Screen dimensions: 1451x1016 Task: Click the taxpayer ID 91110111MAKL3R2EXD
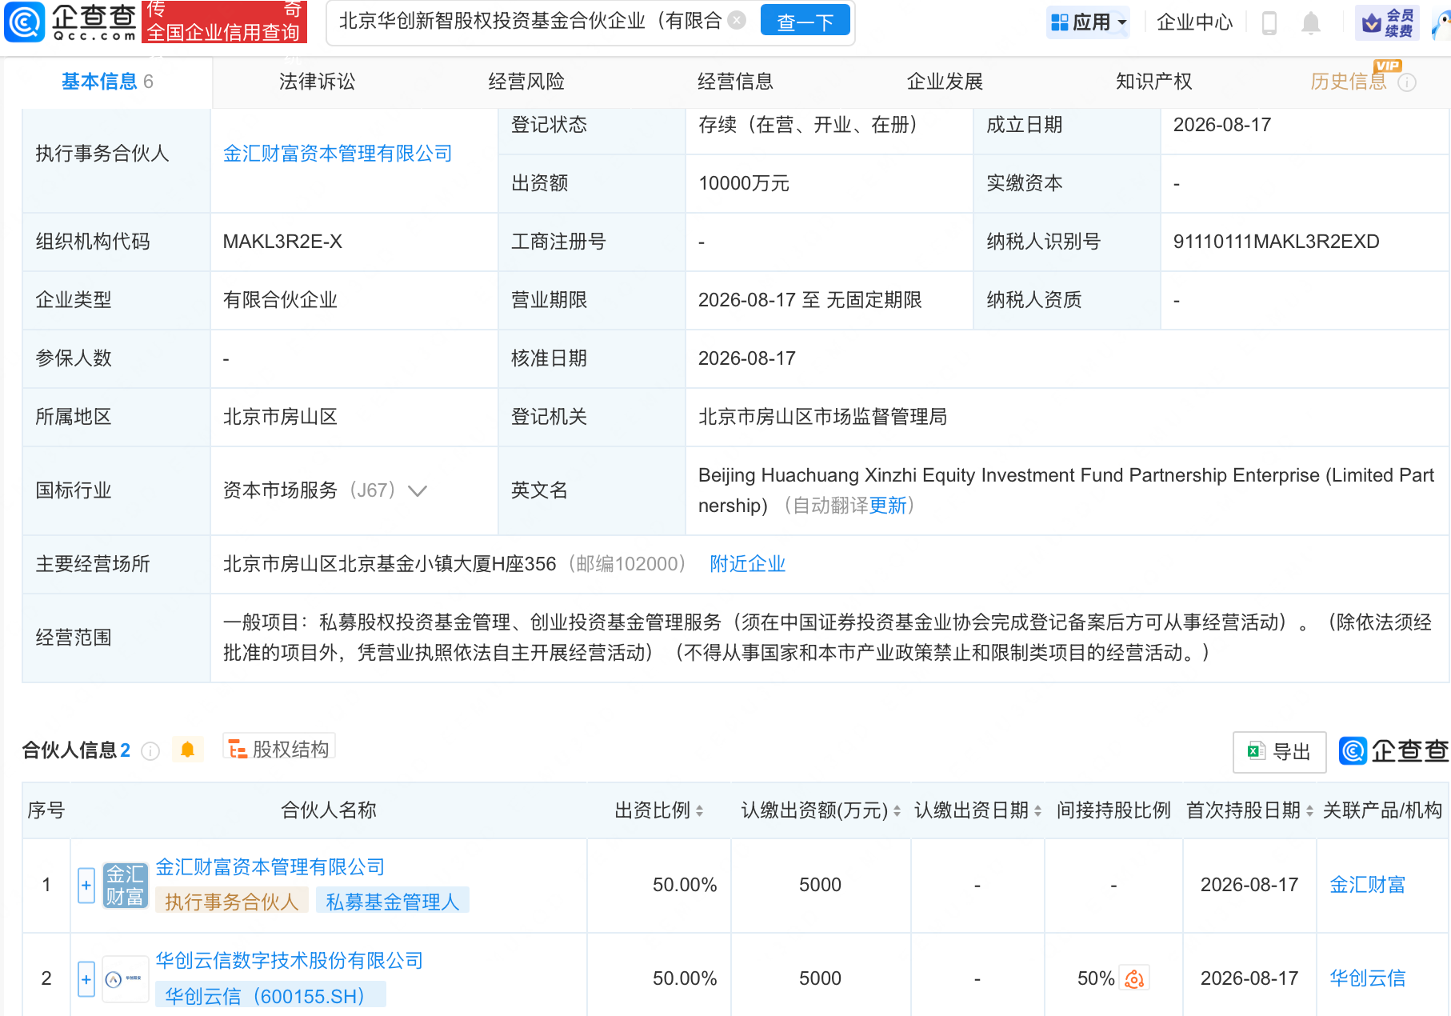pyautogui.click(x=1277, y=242)
